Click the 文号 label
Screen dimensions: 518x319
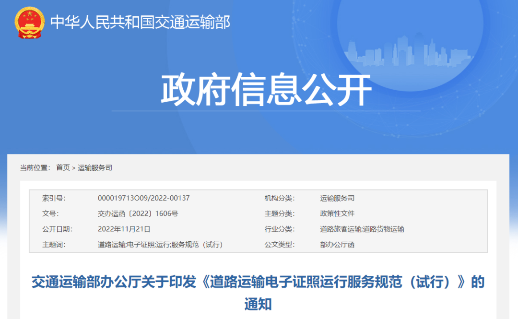50,213
